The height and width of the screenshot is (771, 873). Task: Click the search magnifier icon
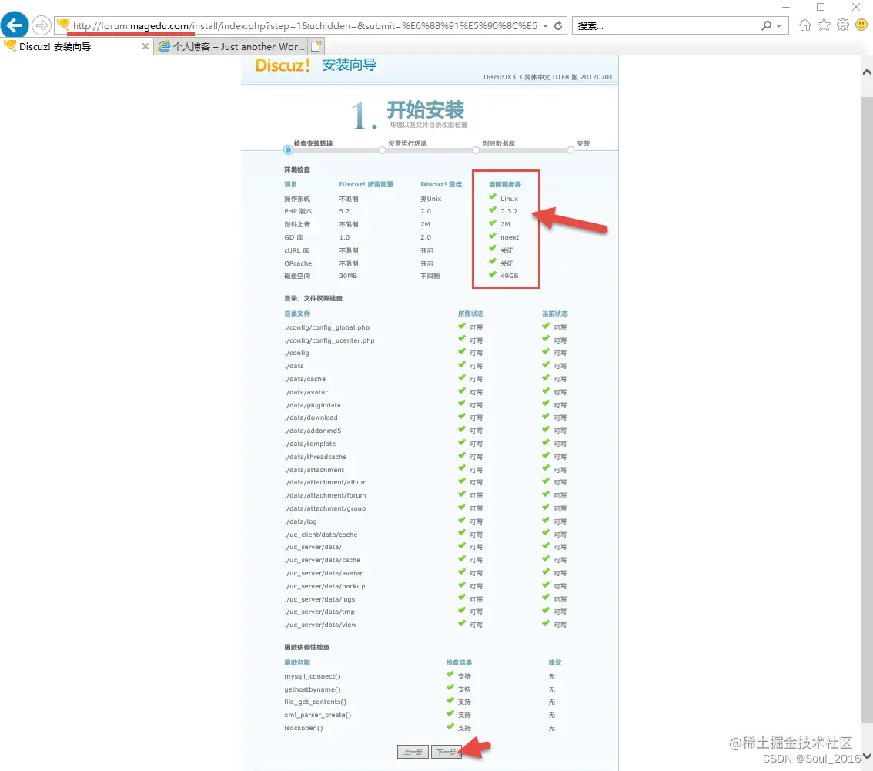[x=767, y=25]
